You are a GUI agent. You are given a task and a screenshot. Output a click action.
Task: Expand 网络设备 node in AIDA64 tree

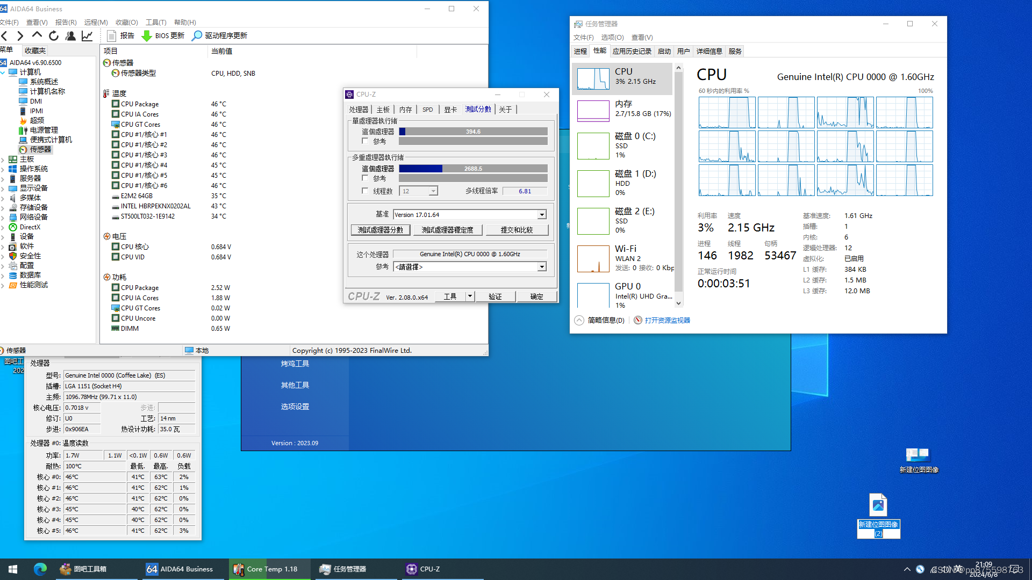(x=3, y=218)
